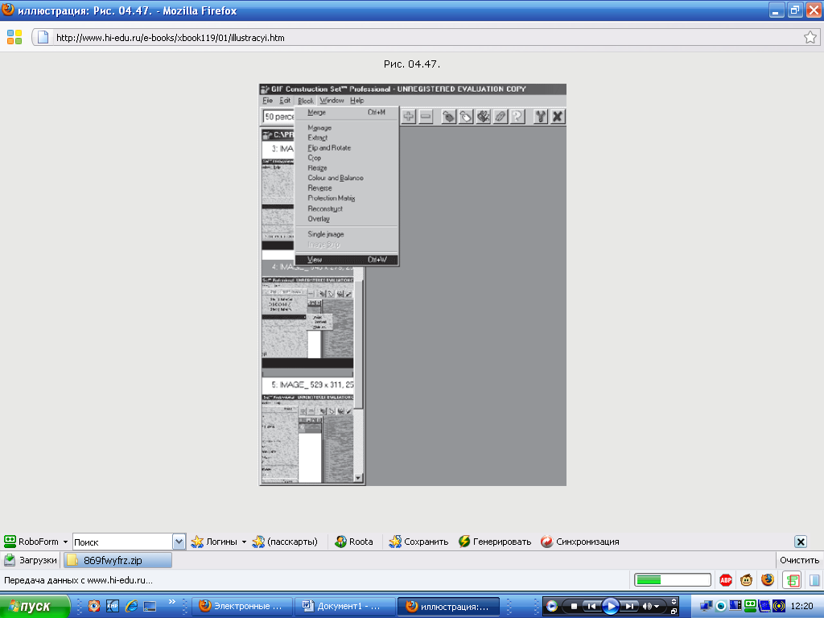Open the Логины dropdown
The image size is (824, 618).
(219, 542)
